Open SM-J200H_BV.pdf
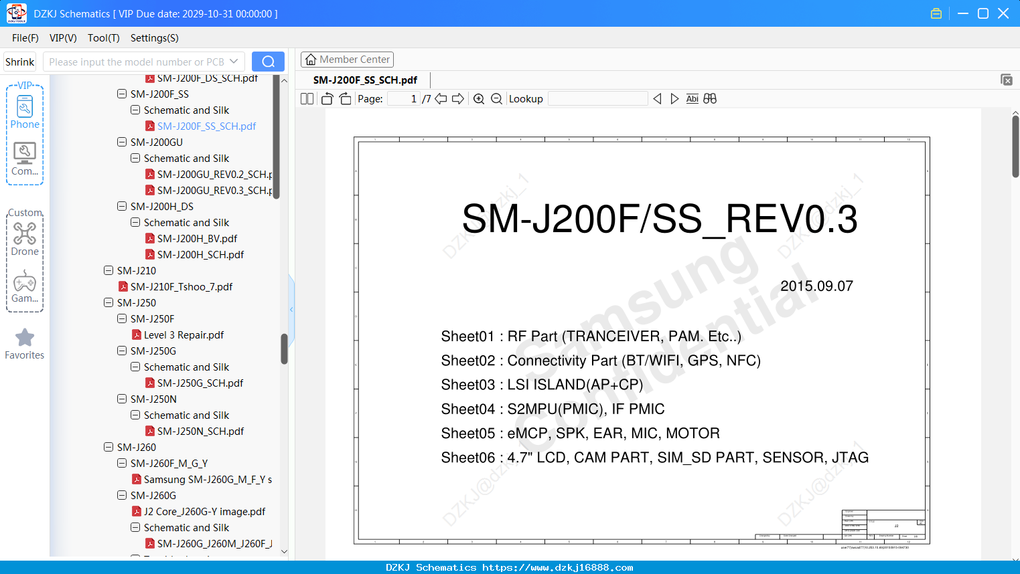Image resolution: width=1020 pixels, height=574 pixels. pos(197,238)
